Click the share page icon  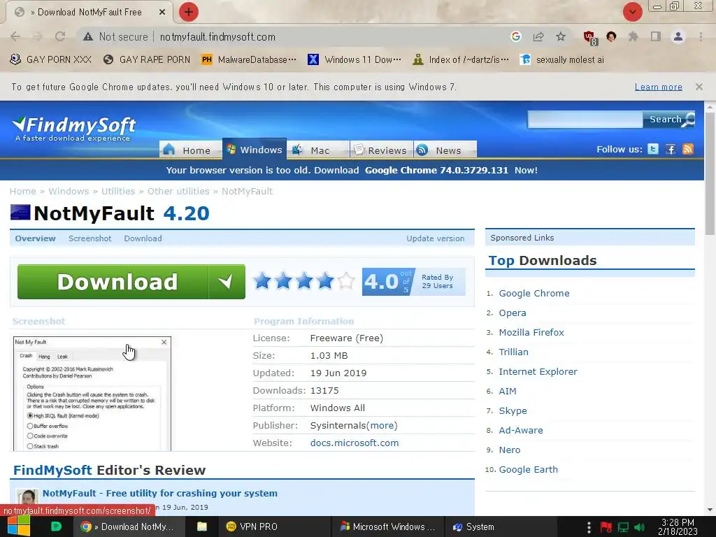click(x=538, y=36)
